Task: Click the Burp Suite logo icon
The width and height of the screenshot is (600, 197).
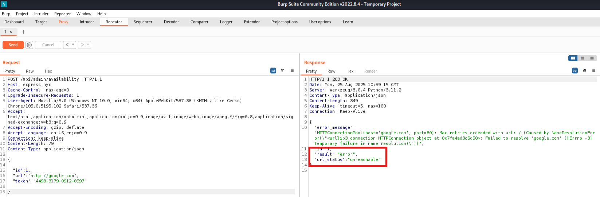Action: (x=4, y=4)
